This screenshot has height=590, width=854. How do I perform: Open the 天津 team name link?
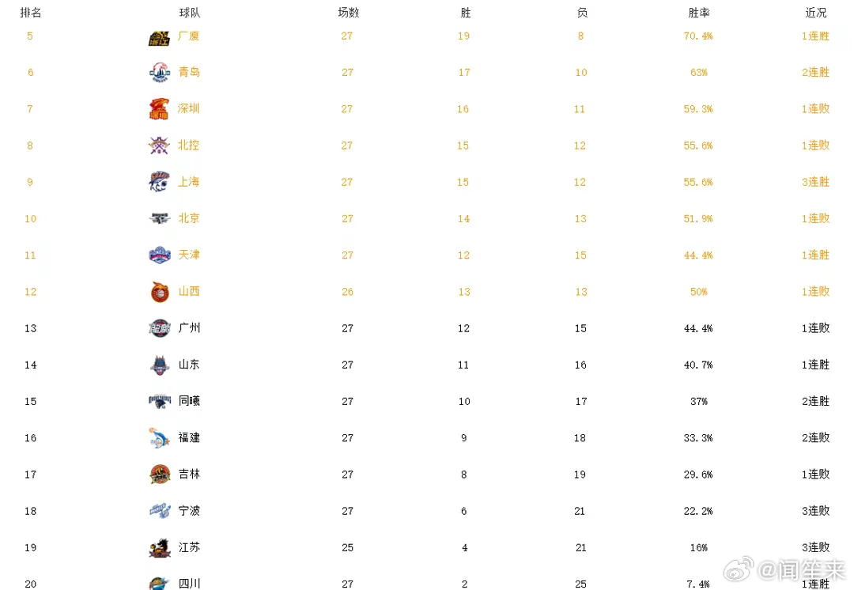pyautogui.click(x=189, y=255)
